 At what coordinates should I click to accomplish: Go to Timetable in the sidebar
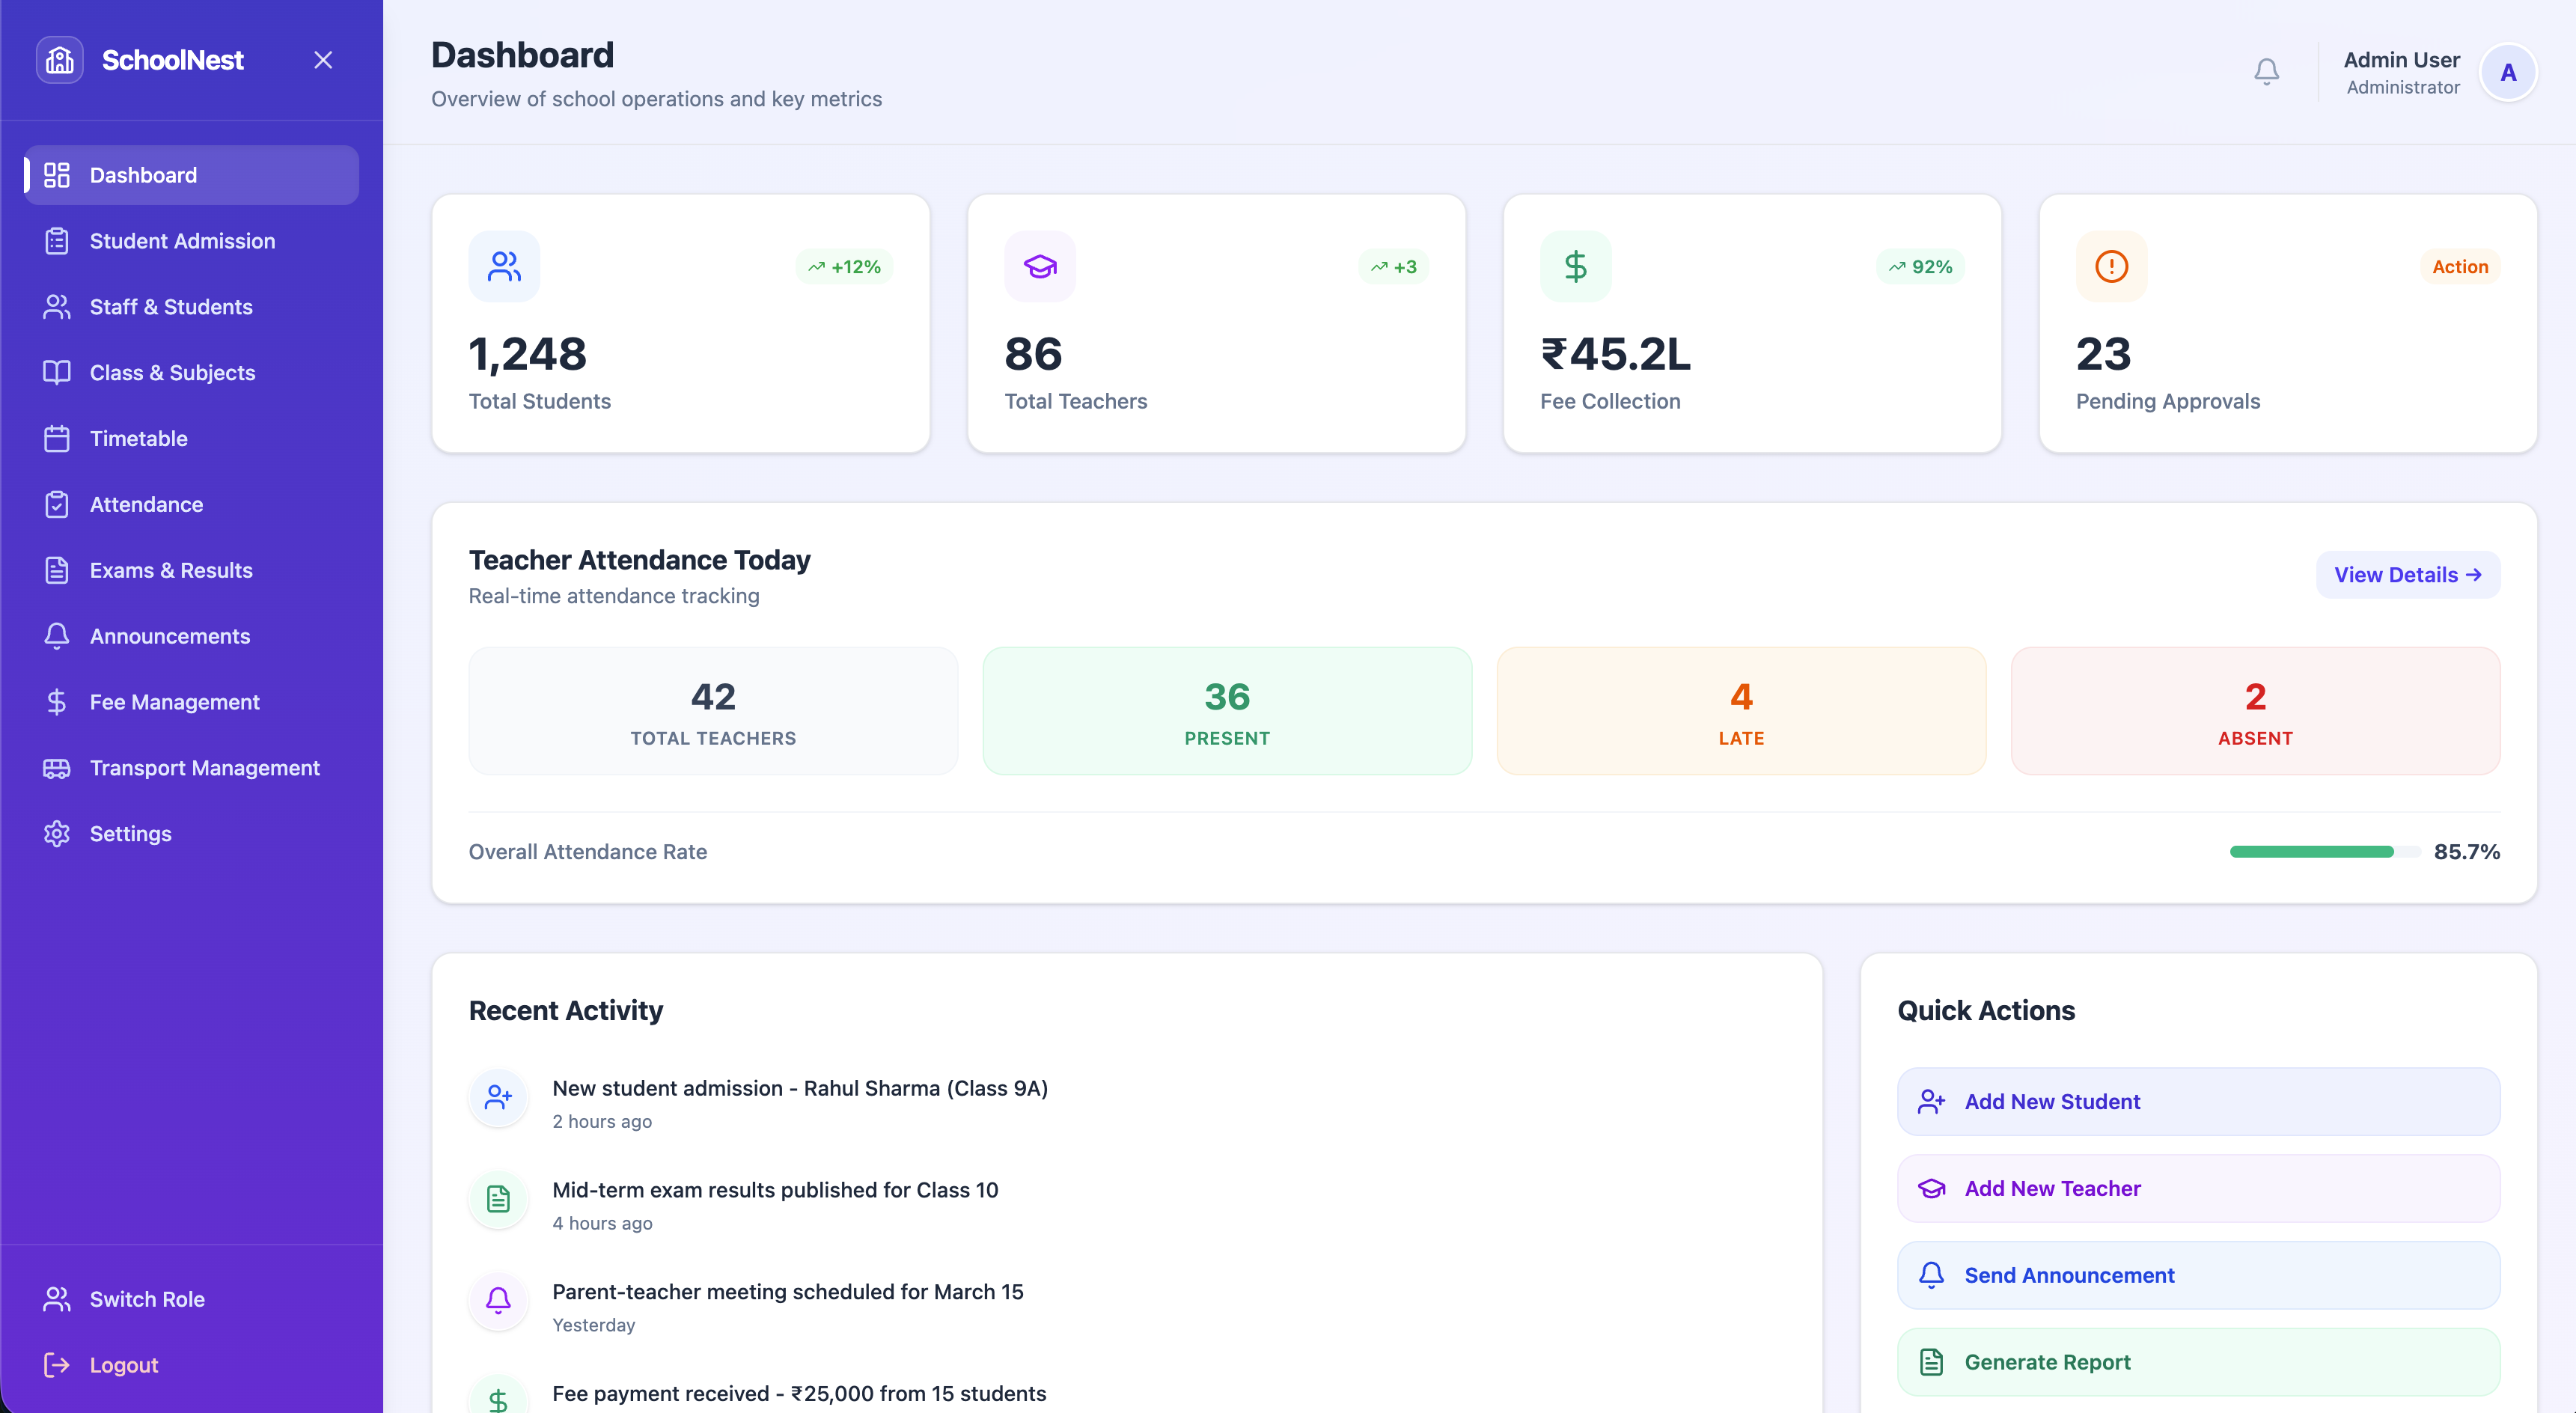[138, 438]
